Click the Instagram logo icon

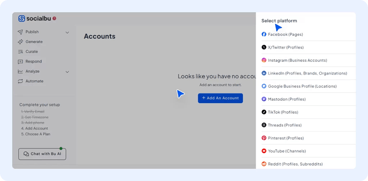tap(264, 60)
